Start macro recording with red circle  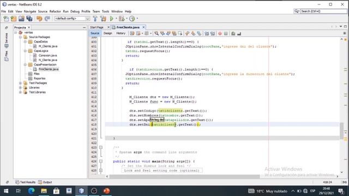220,34
